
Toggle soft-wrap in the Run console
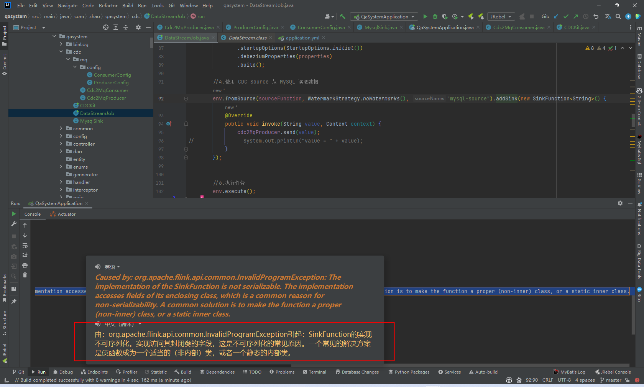coord(25,245)
